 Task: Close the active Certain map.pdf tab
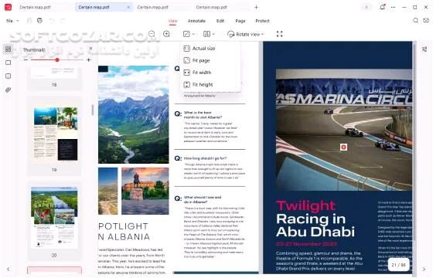128,8
